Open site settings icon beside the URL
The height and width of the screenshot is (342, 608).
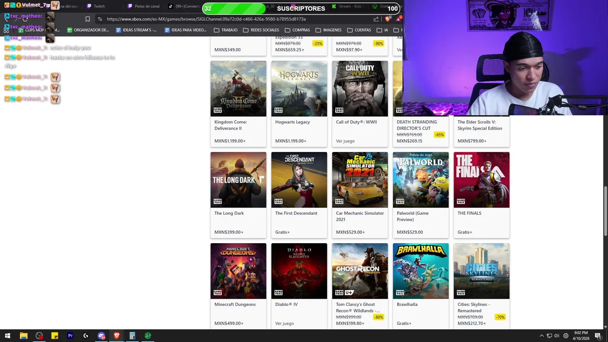coord(100,19)
